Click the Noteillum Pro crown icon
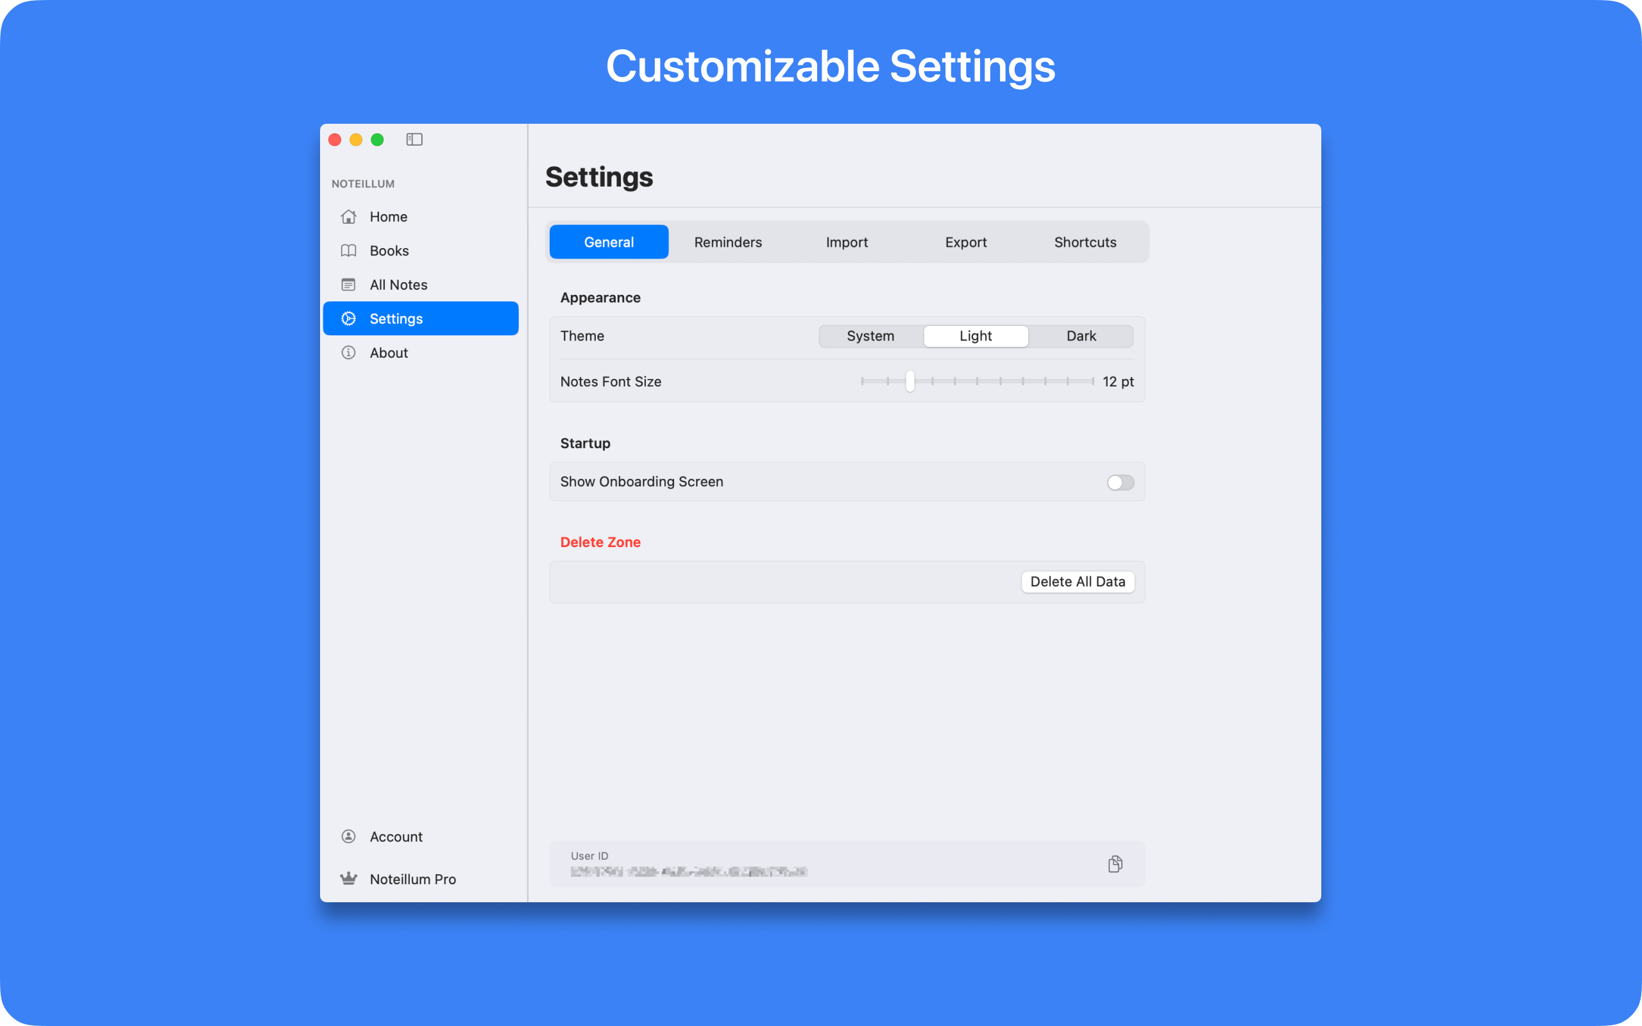 pyautogui.click(x=348, y=879)
